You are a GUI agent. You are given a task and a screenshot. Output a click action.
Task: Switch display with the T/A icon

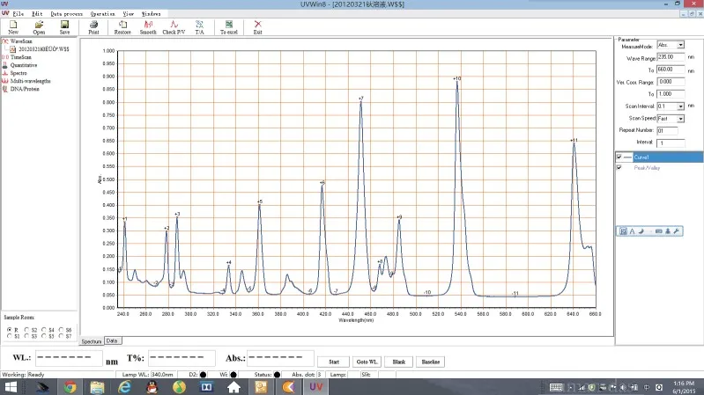tap(199, 26)
